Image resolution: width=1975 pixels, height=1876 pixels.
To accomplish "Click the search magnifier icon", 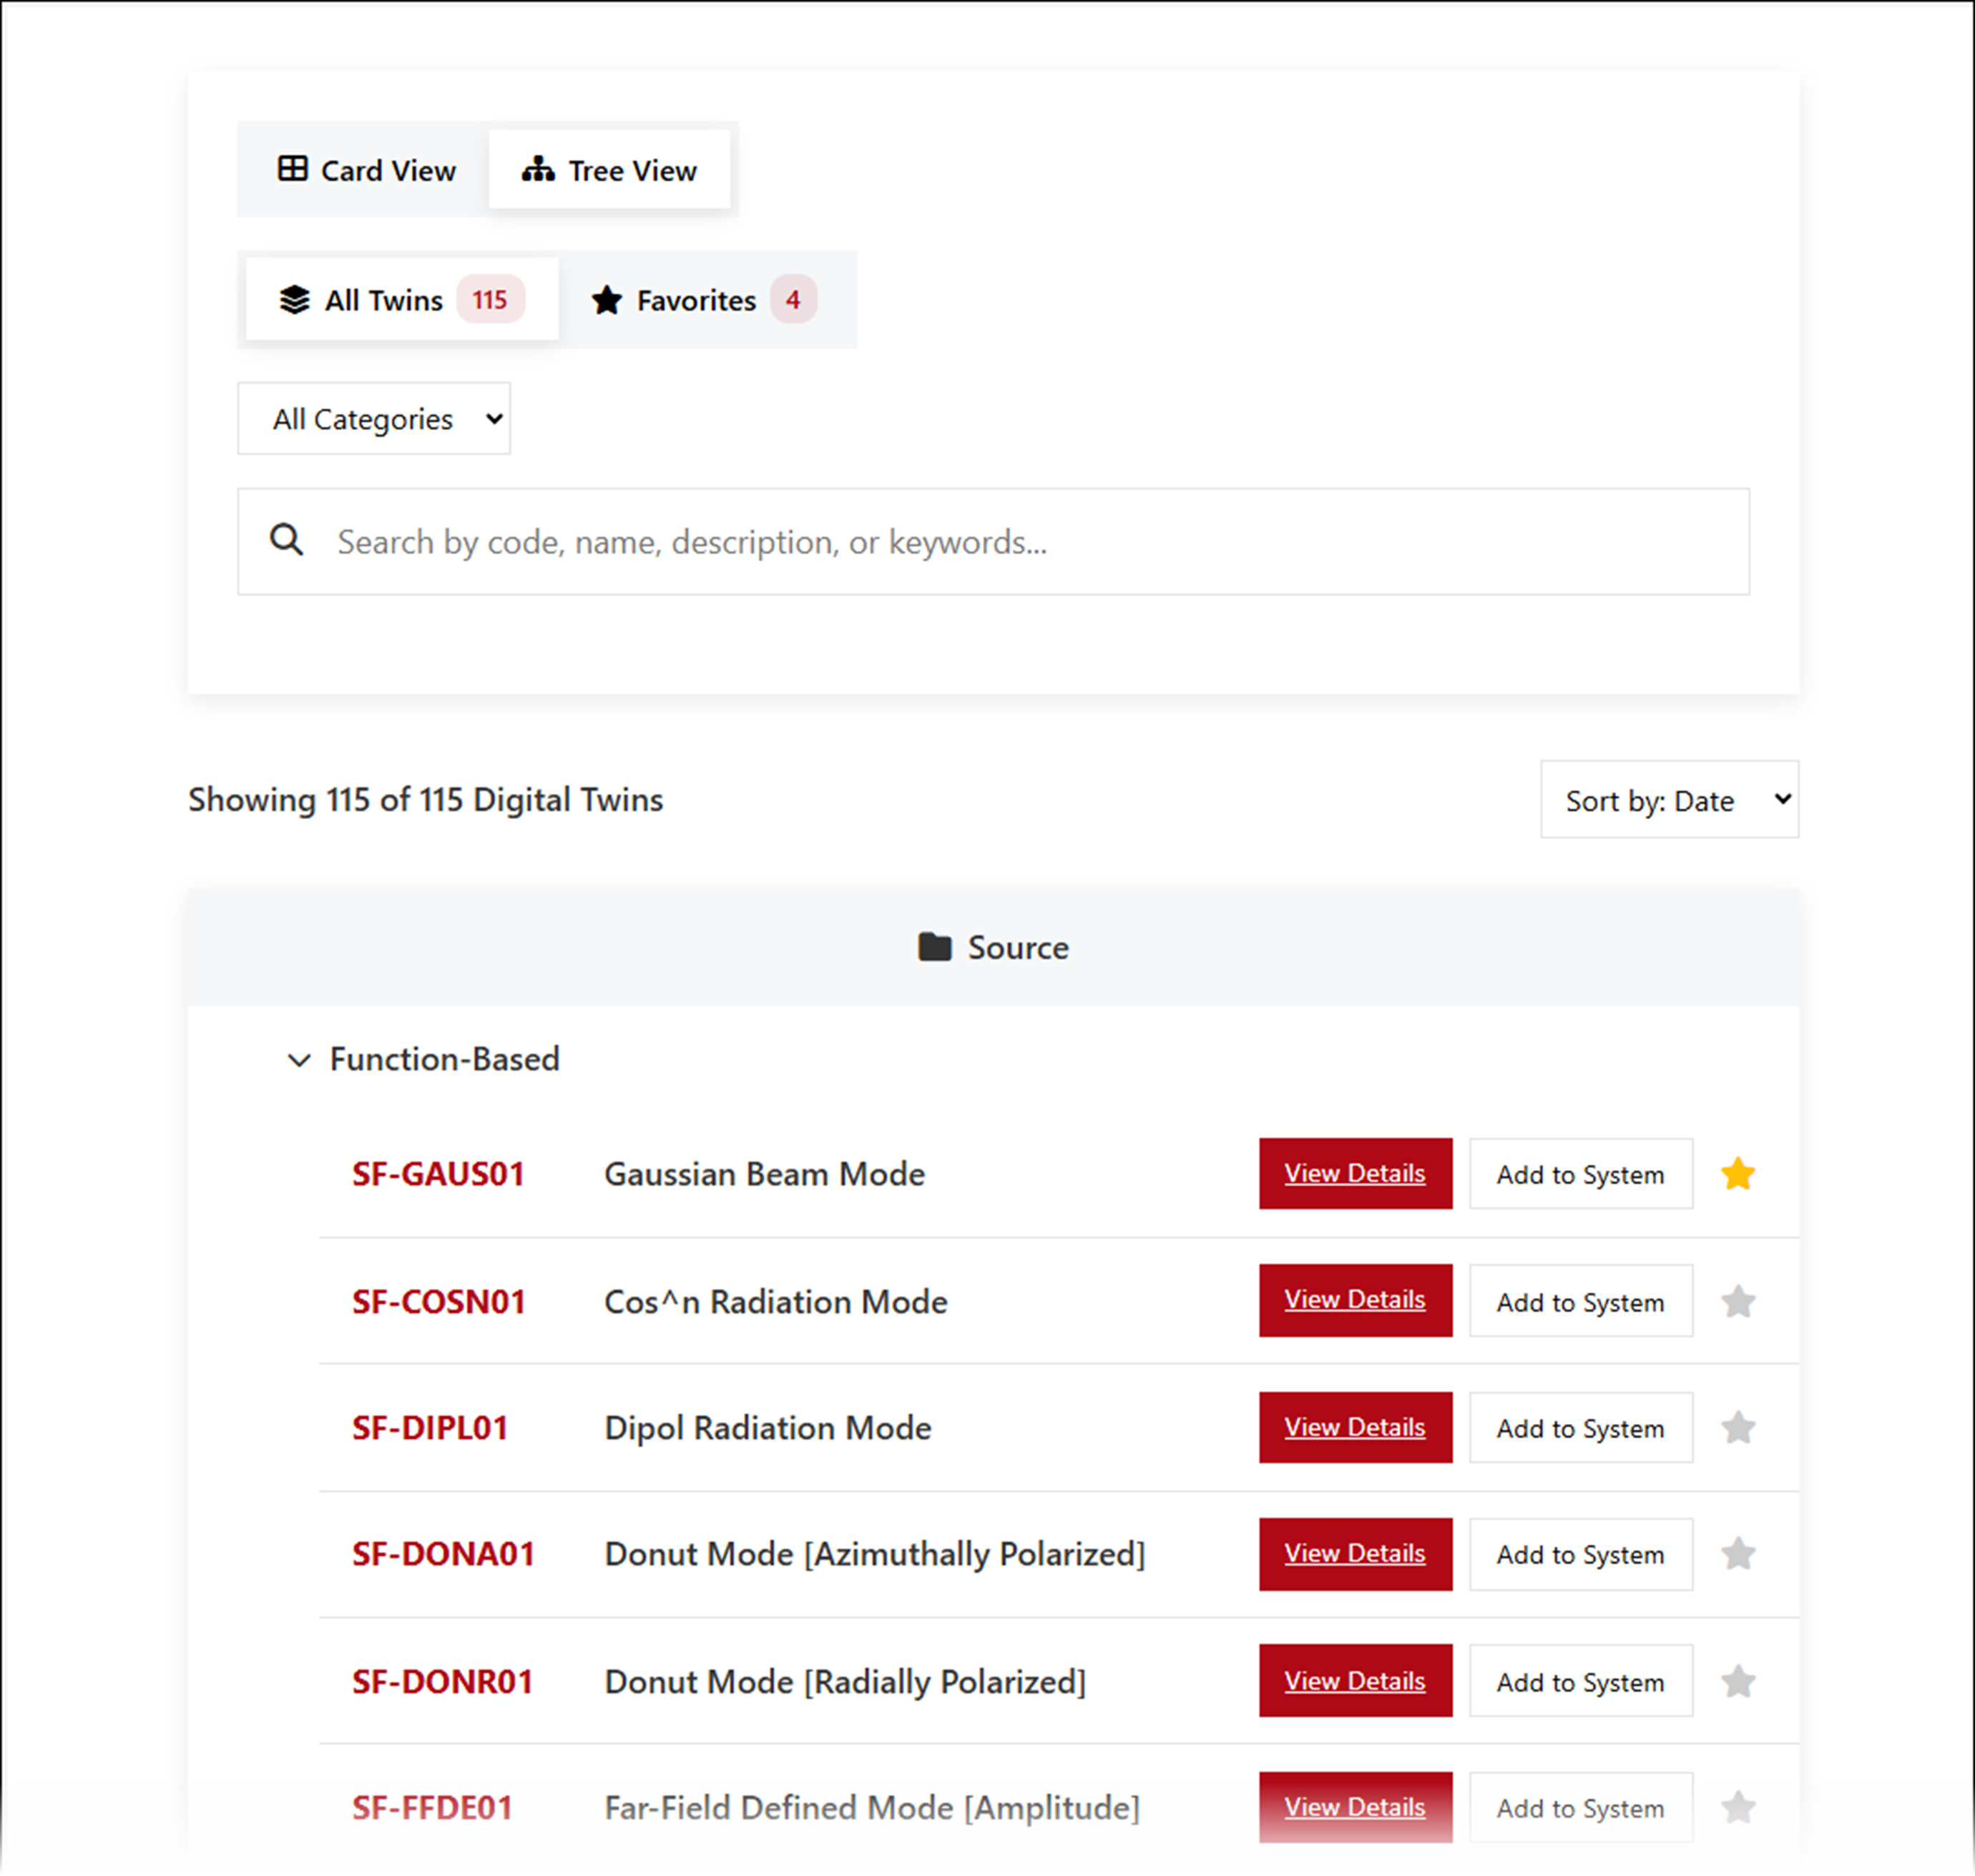I will (x=287, y=540).
